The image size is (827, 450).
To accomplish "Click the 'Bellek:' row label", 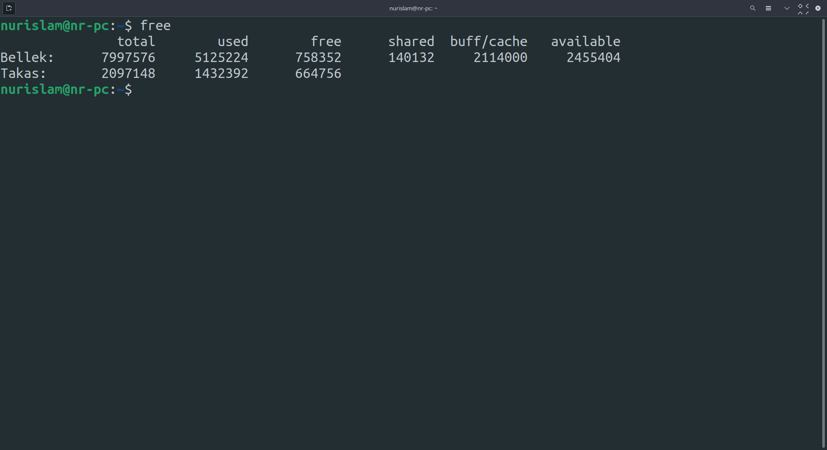I will [27, 58].
